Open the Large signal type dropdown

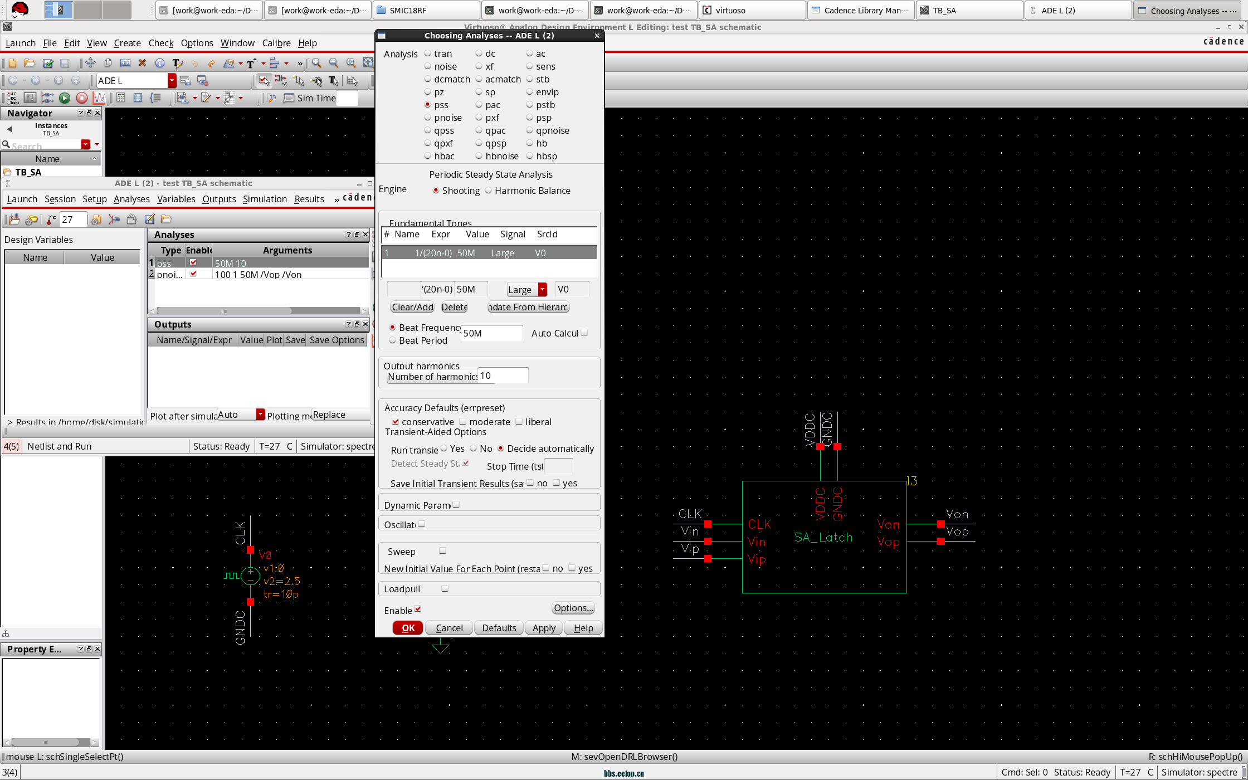542,290
